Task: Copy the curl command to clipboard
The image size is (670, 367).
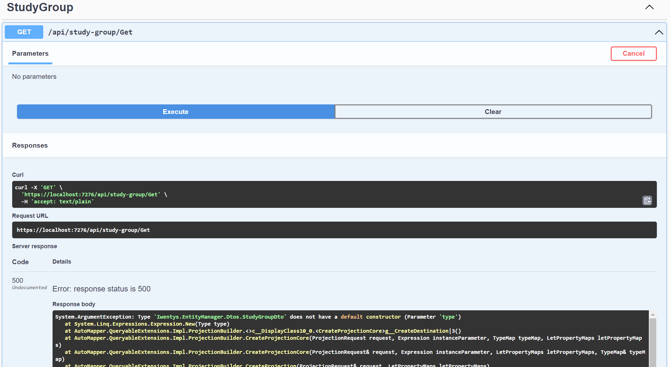Action: coord(647,200)
